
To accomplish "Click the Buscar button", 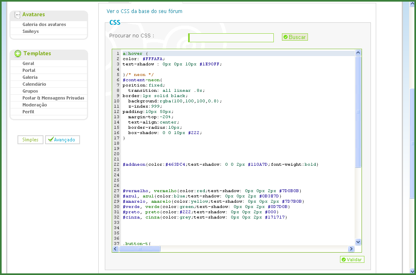I will (295, 37).
